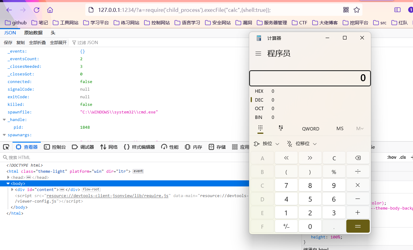This screenshot has width=413, height=250.
Task: Click the calculator plus key
Action: (358, 213)
